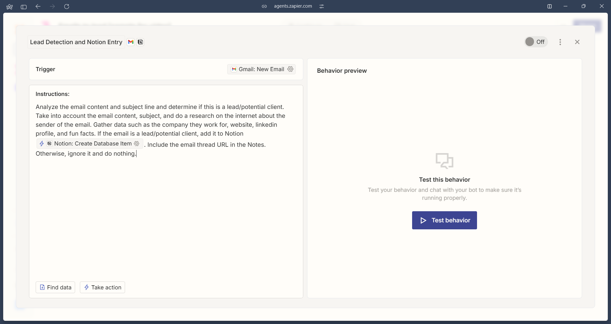This screenshot has height=324, width=611.
Task: Click text 'Otherwise, ignore it and do nothing.'
Action: tap(86, 154)
